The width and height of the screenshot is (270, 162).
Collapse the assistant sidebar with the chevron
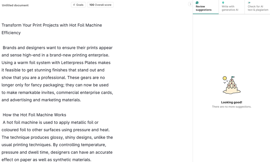tap(190, 4)
